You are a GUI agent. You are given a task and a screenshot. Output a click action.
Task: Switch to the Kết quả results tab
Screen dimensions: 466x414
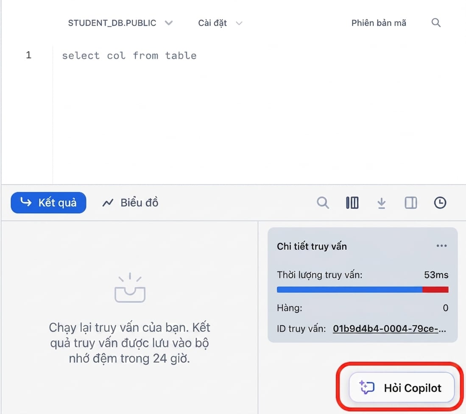[x=48, y=203]
